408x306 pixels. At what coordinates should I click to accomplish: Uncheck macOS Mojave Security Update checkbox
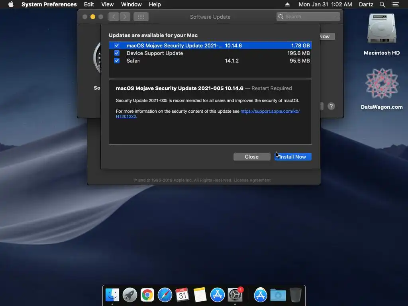coord(117,45)
